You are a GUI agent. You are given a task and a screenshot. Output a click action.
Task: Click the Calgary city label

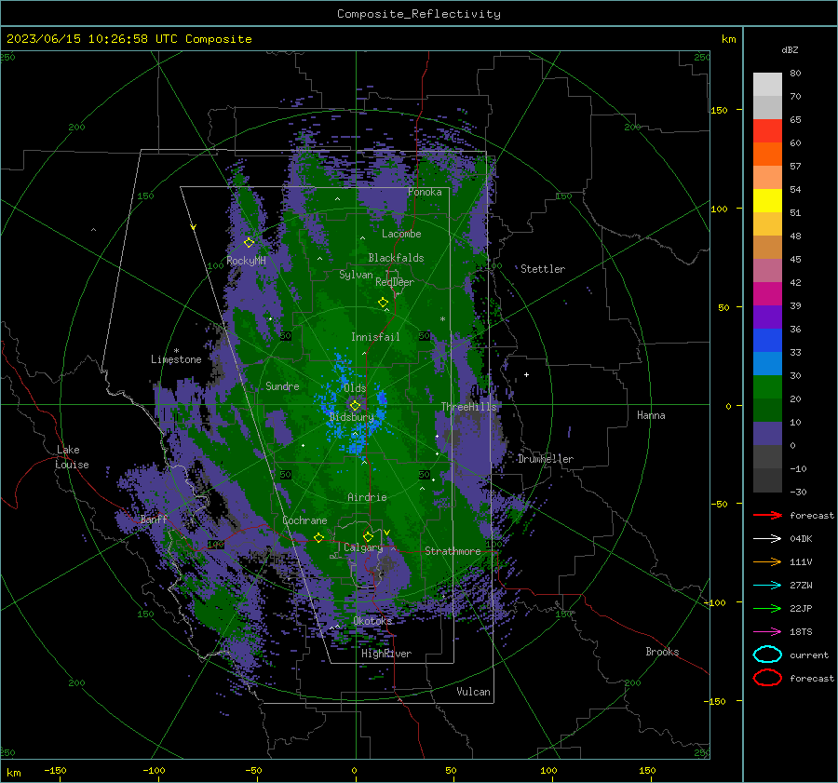(x=363, y=547)
